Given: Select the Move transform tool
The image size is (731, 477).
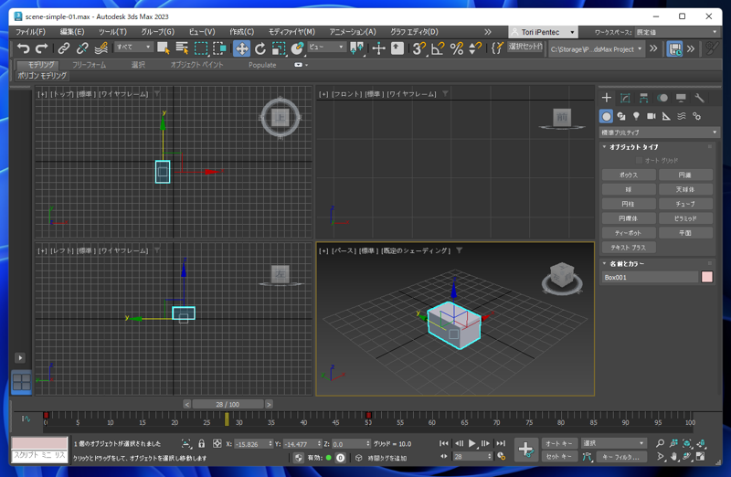Looking at the screenshot, I should [241, 48].
